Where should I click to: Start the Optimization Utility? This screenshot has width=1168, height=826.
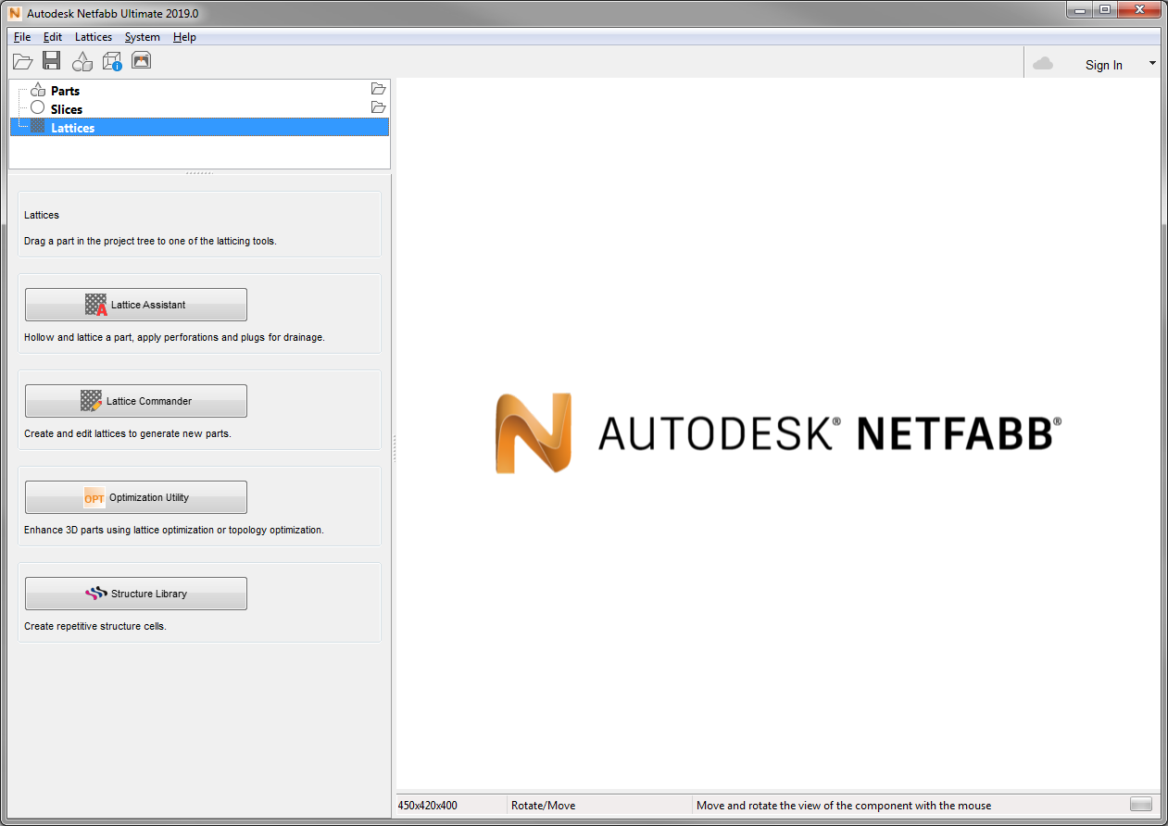point(136,497)
